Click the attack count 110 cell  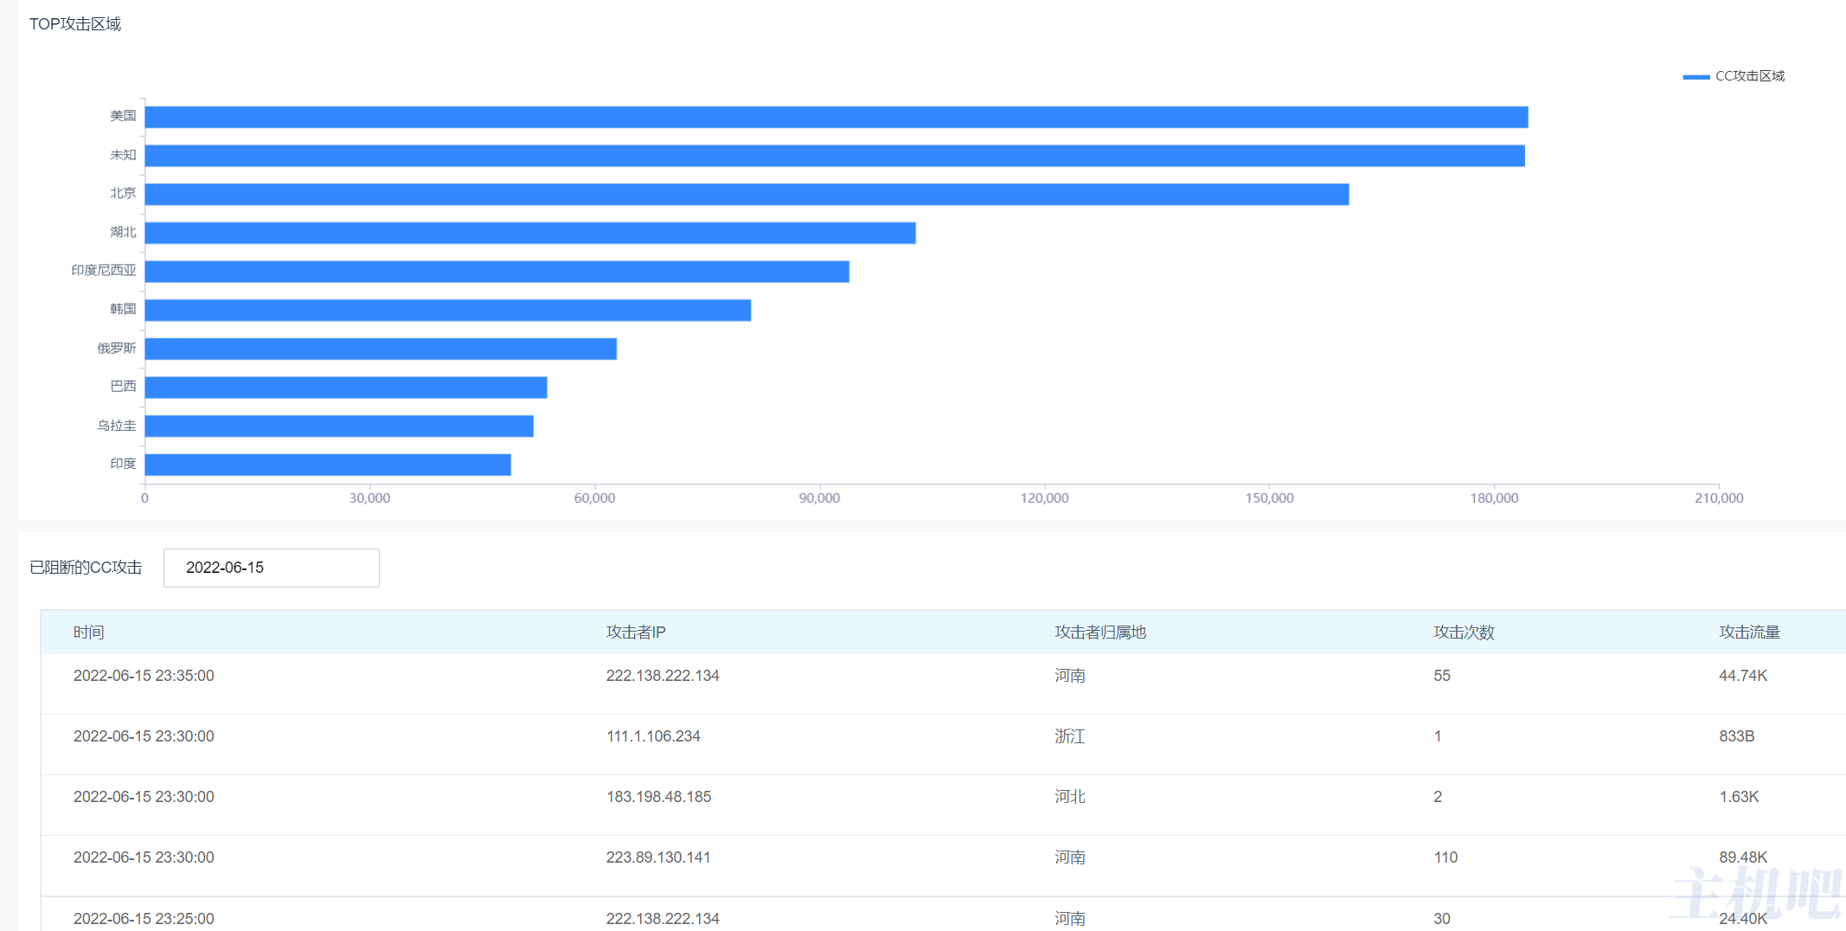click(x=1445, y=857)
